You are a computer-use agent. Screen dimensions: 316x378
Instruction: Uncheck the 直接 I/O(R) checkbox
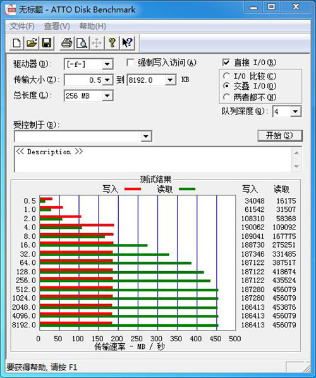226,63
